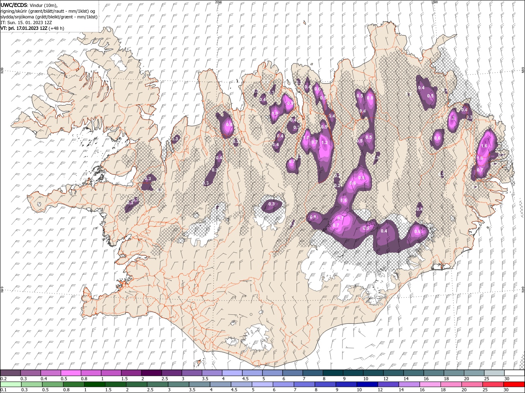Click the 'IT: Sun. 15. 01. 2023 12Z' line
The width and height of the screenshot is (525, 393).
pyautogui.click(x=26, y=23)
